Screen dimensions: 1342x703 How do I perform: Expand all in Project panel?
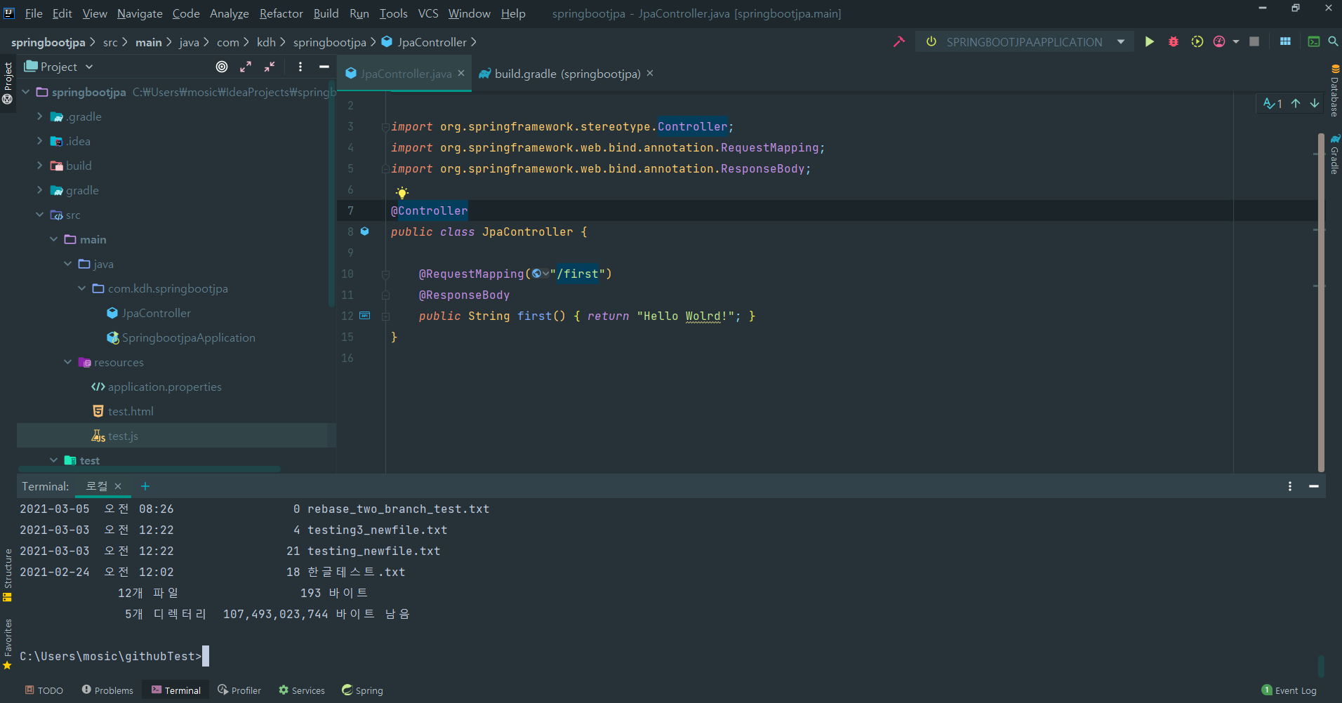pyautogui.click(x=246, y=67)
